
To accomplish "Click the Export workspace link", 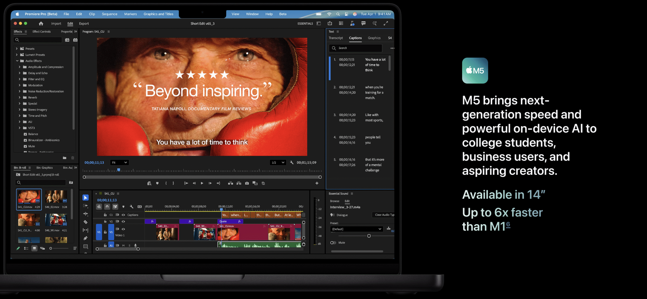I will coord(84,23).
